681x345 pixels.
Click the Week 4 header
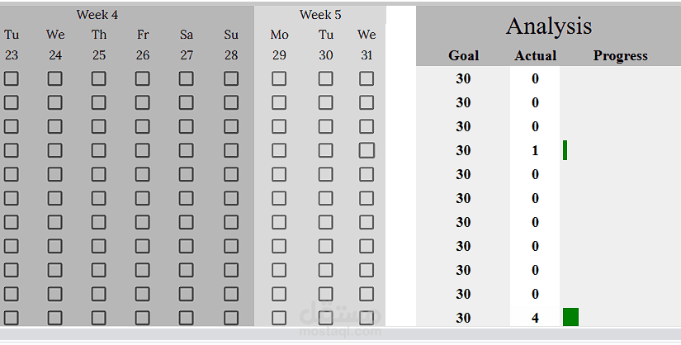97,15
